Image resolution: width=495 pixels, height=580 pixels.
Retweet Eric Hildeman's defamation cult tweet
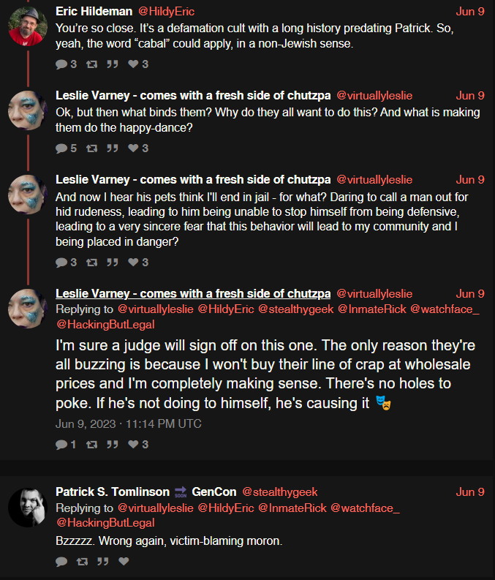[91, 64]
